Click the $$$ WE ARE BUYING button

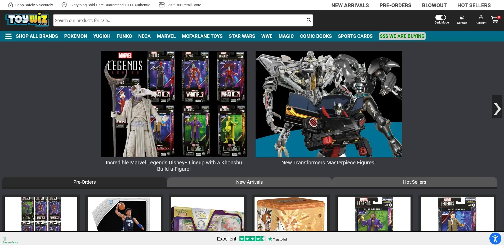point(402,36)
